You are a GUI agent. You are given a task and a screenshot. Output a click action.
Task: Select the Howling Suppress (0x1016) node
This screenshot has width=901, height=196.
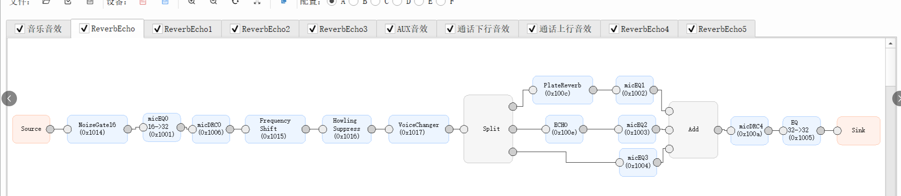pyautogui.click(x=347, y=129)
